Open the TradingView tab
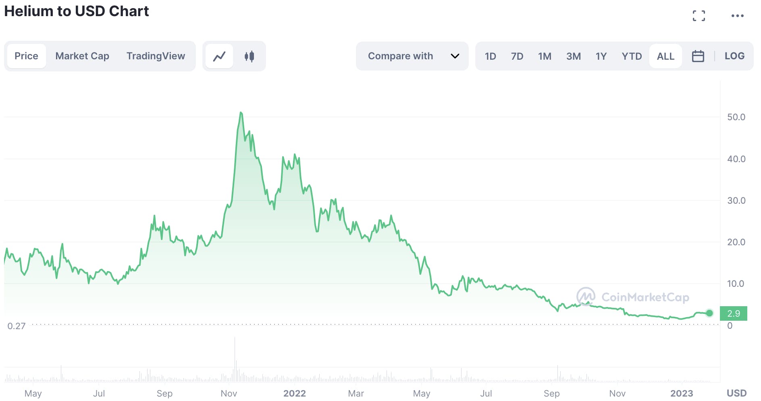The height and width of the screenshot is (401, 761). pyautogui.click(x=156, y=56)
